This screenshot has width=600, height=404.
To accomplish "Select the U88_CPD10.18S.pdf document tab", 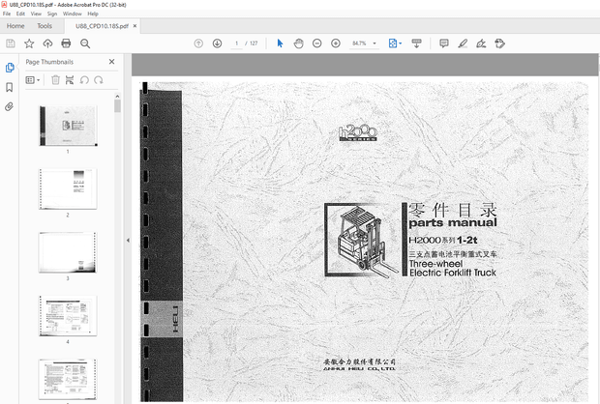I will tap(102, 26).
